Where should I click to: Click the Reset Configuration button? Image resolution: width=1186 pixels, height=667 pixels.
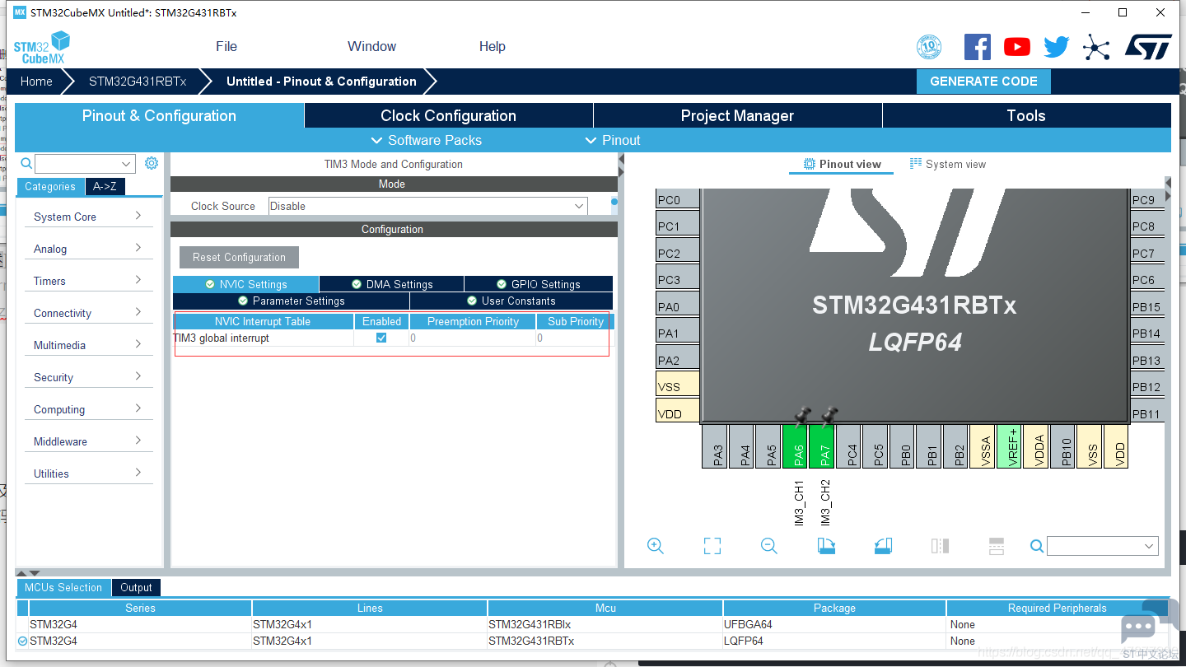[239, 257]
